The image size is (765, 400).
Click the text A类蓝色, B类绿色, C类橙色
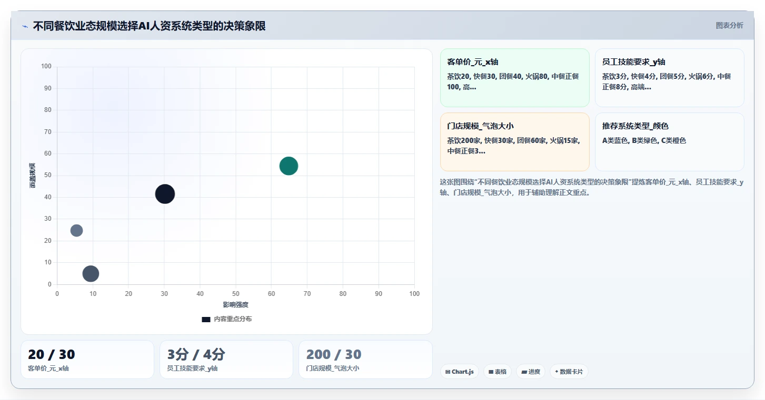pos(644,140)
